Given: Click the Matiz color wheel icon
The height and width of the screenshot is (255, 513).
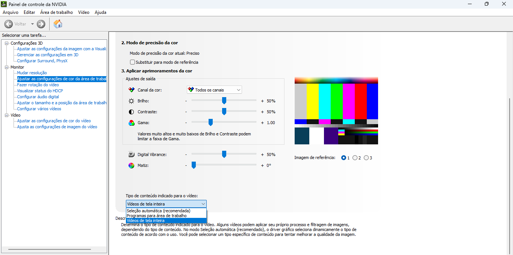Looking at the screenshot, I should [x=131, y=165].
